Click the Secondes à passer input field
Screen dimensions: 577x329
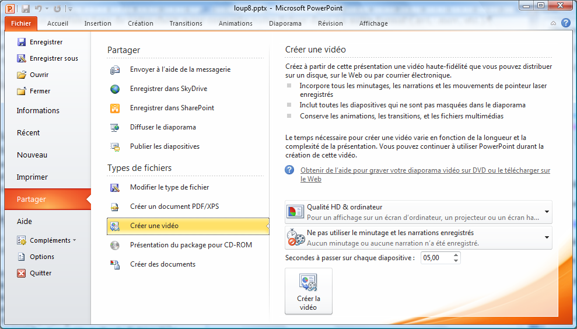pyautogui.click(x=436, y=258)
